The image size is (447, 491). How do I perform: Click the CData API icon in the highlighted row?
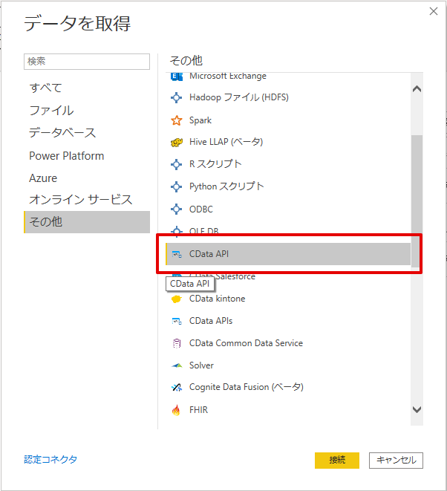[x=177, y=254]
